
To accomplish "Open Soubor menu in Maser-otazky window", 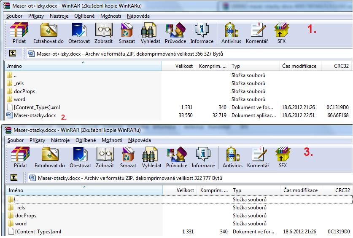I will point(16,140).
